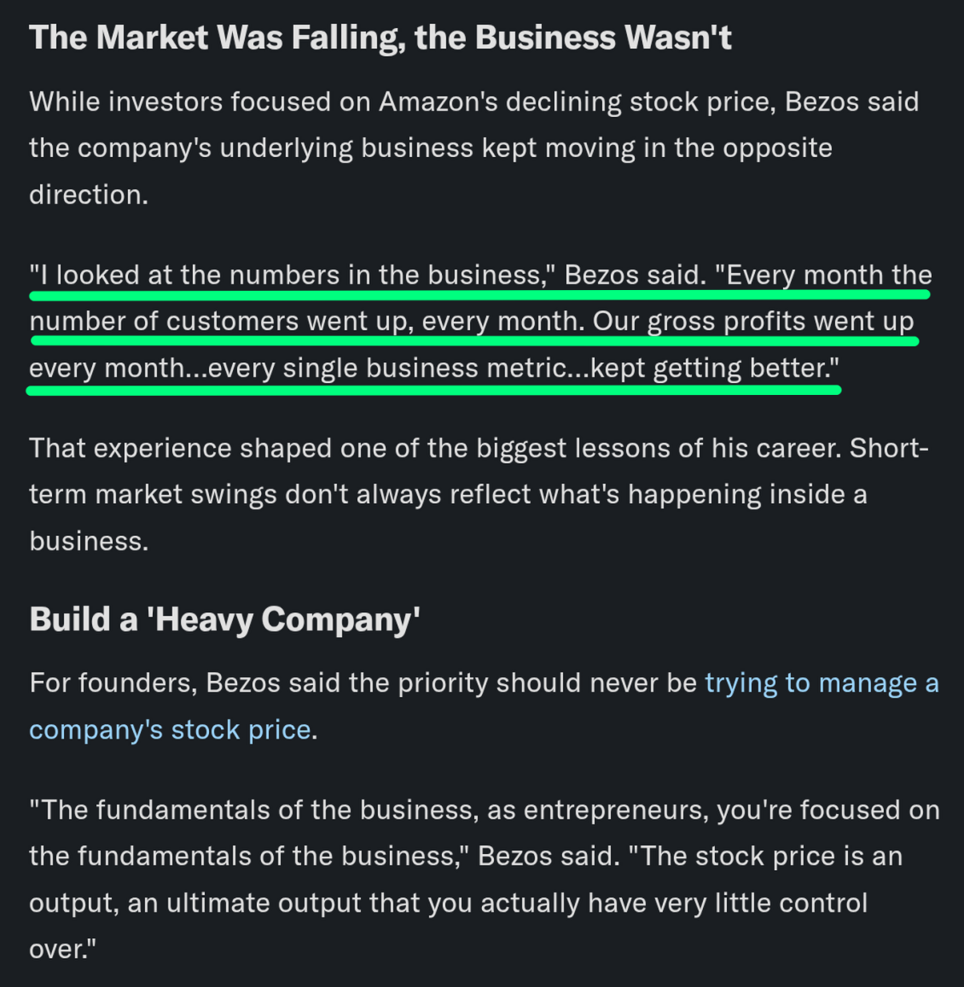Click the paragraph starting 'While investors focused'

point(474,148)
